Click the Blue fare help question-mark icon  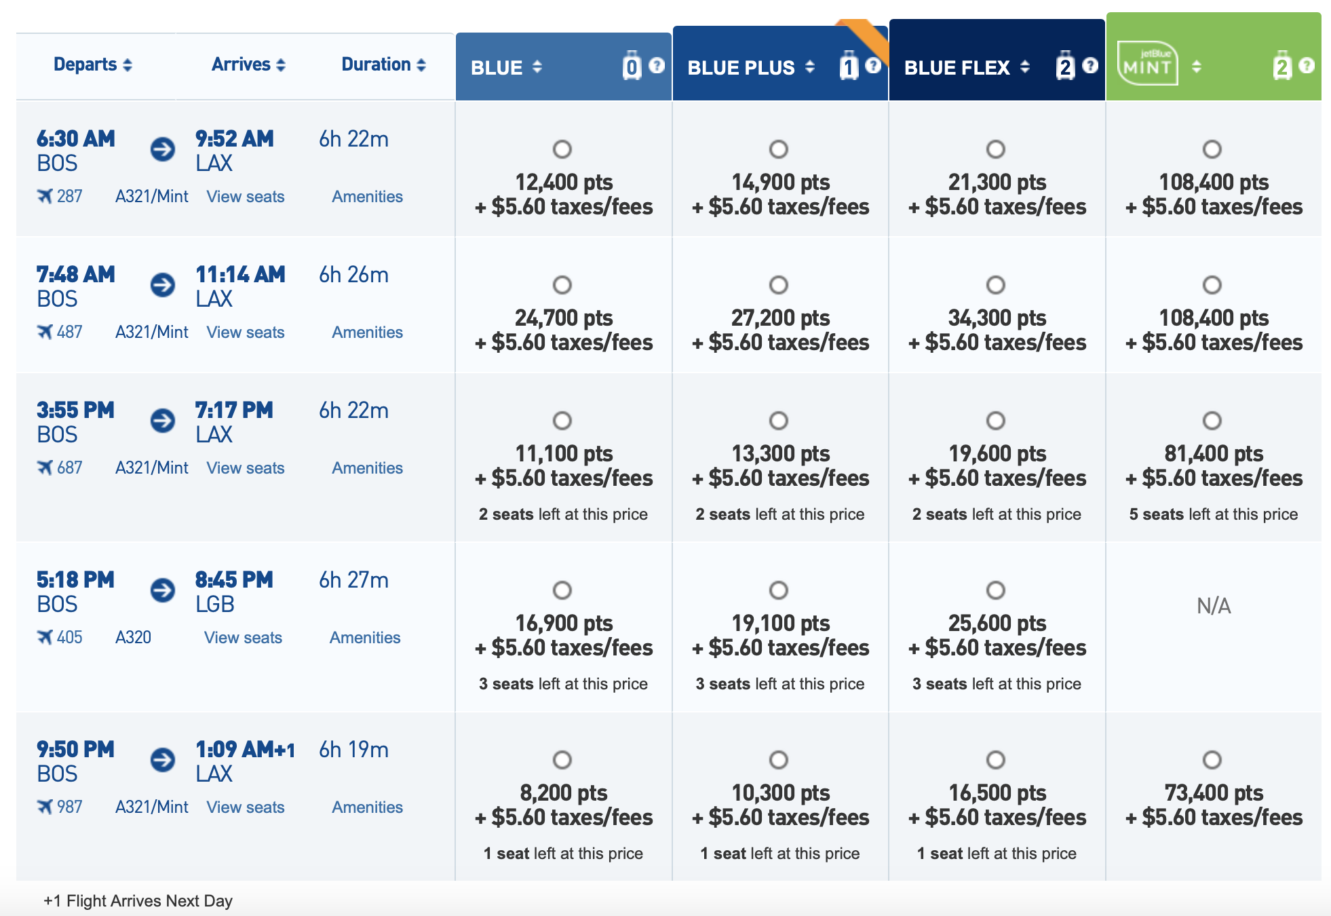[x=656, y=65]
